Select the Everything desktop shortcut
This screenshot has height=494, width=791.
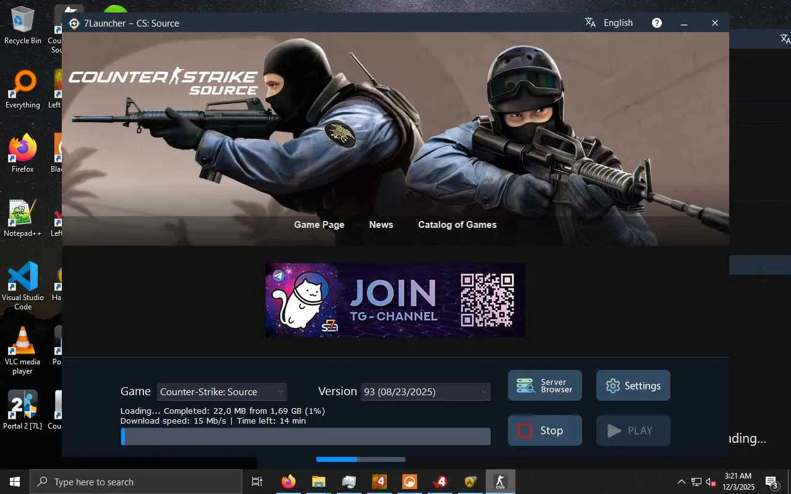coord(23,90)
